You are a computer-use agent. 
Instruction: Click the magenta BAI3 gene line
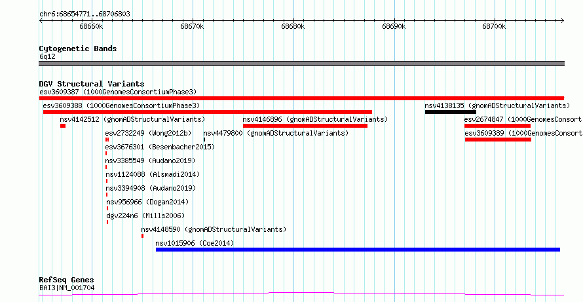click(x=301, y=294)
